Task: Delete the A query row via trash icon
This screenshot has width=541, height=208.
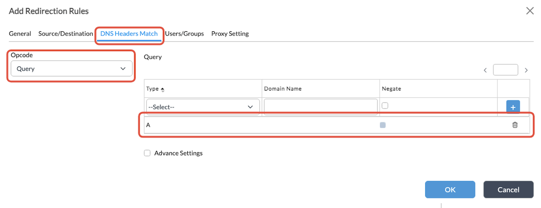Action: pos(515,125)
